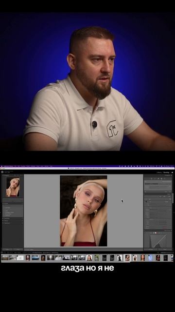Collapse the Presets panel
The width and height of the screenshot is (175, 312).
(3, 203)
